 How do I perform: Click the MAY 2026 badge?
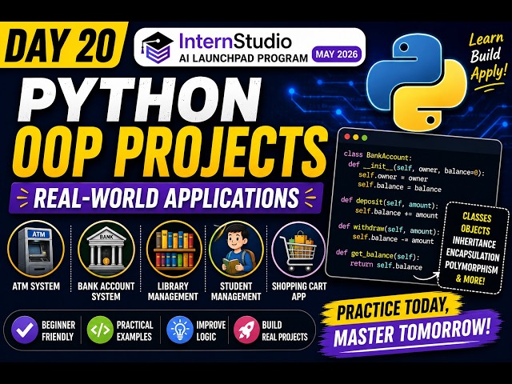pos(336,54)
